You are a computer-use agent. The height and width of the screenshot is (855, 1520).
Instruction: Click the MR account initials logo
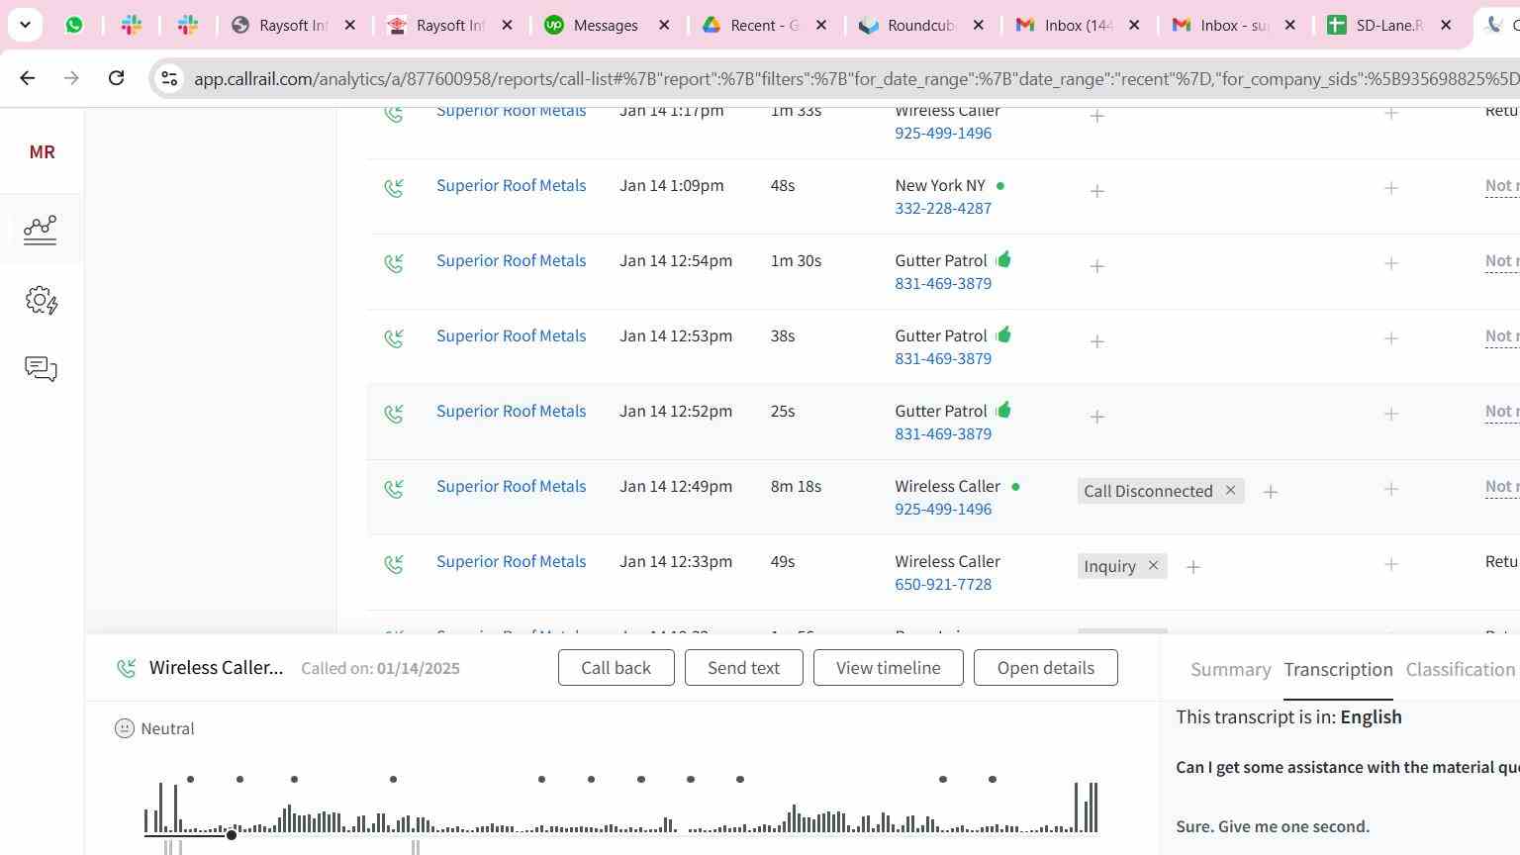42,152
